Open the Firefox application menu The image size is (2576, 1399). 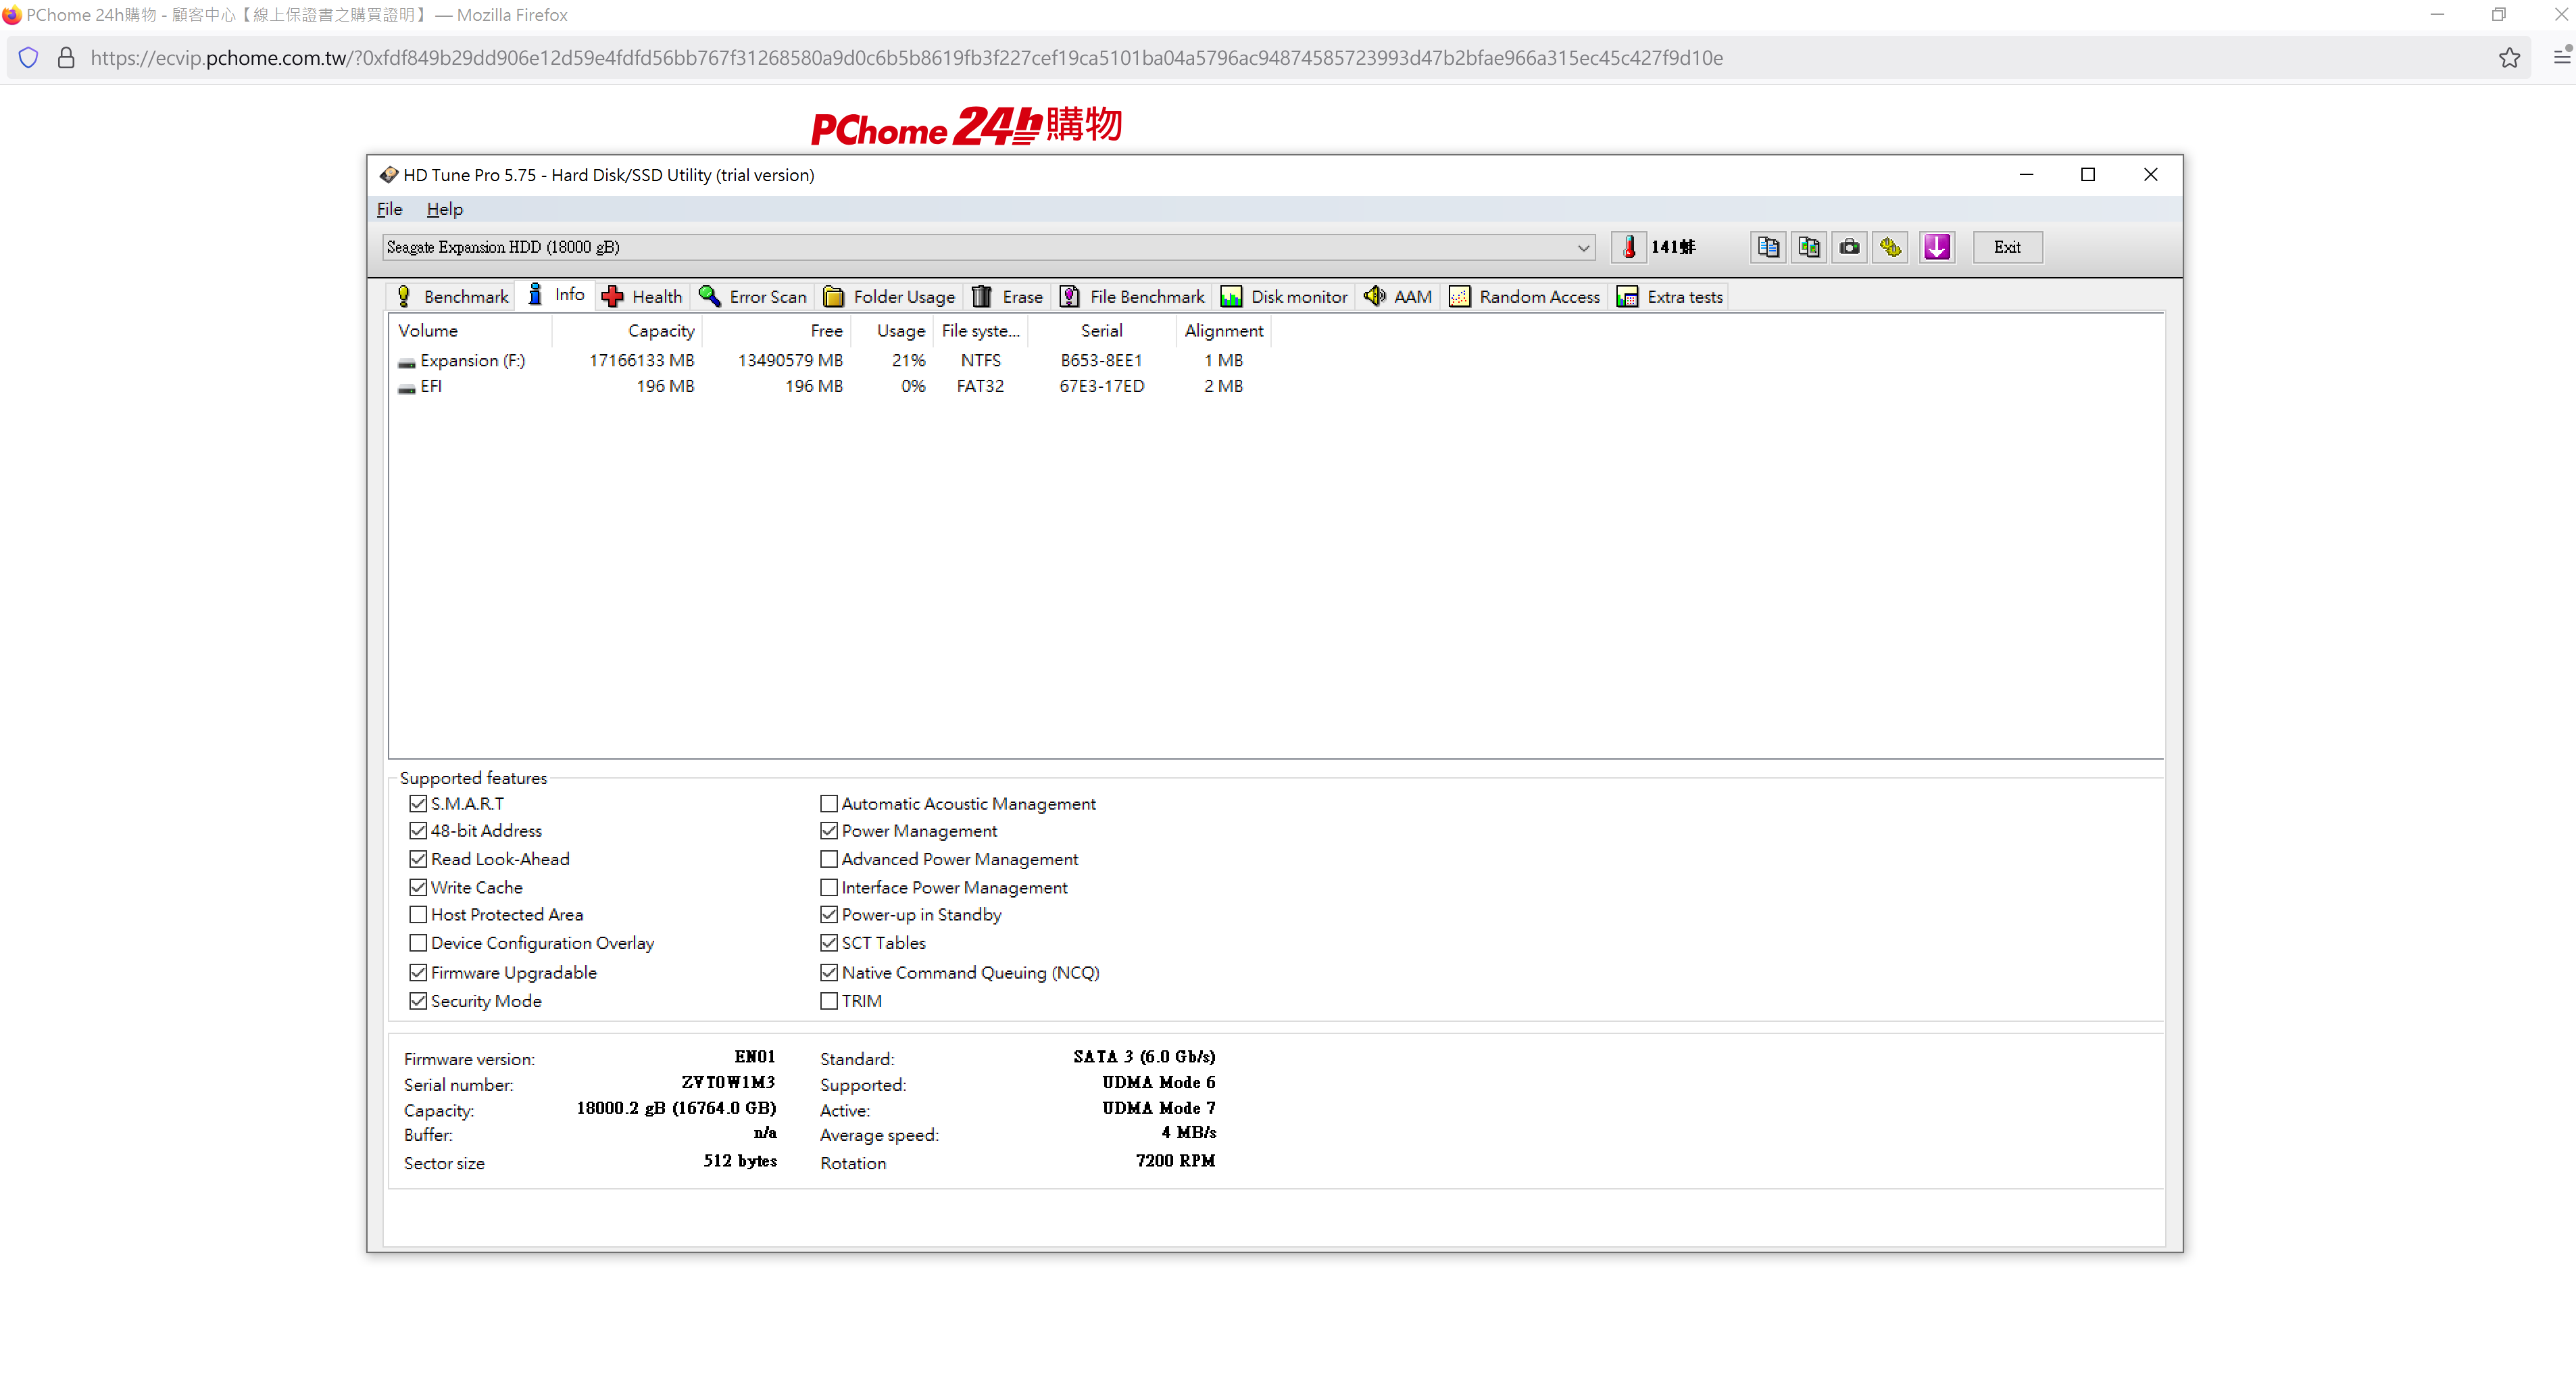pyautogui.click(x=2563, y=57)
